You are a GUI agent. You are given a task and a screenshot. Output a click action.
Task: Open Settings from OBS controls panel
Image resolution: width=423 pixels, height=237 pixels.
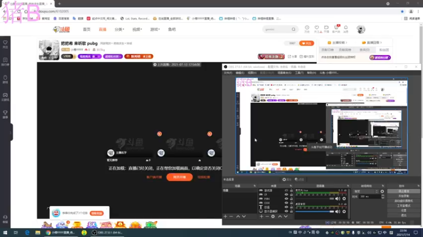[403, 210]
